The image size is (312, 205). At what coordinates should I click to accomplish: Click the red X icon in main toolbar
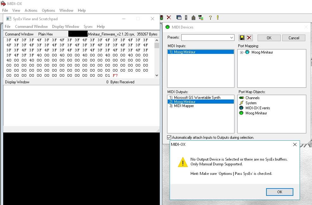(169, 18)
